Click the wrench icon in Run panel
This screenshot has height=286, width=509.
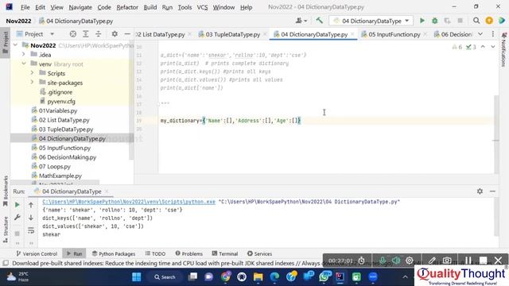tap(17, 217)
